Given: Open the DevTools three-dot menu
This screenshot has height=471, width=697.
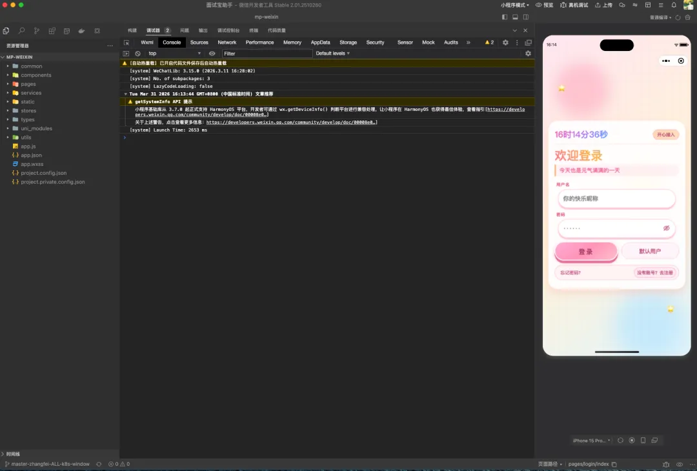Looking at the screenshot, I should [x=516, y=43].
